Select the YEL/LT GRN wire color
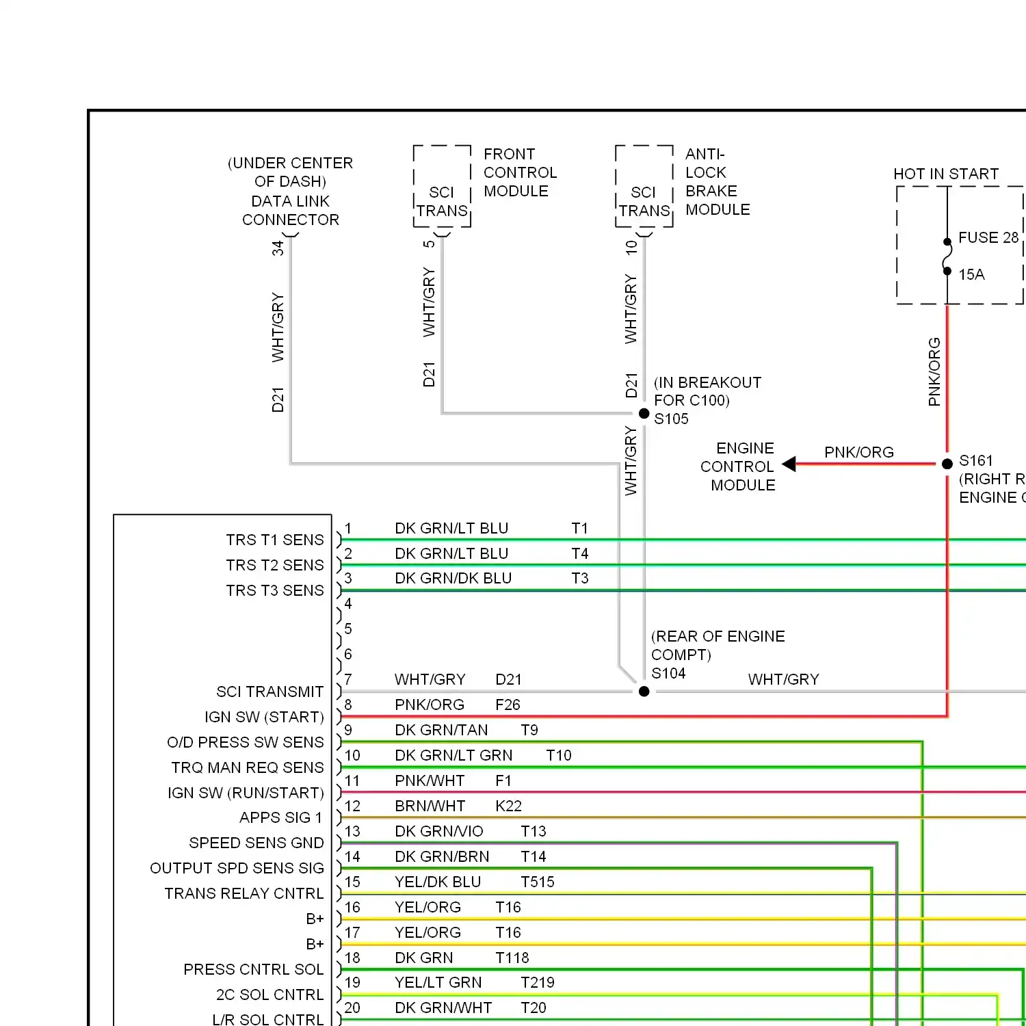 (438, 982)
